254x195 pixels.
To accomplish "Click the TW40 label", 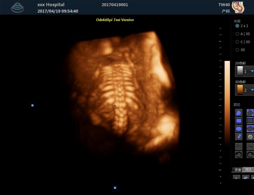I will (x=224, y=5).
